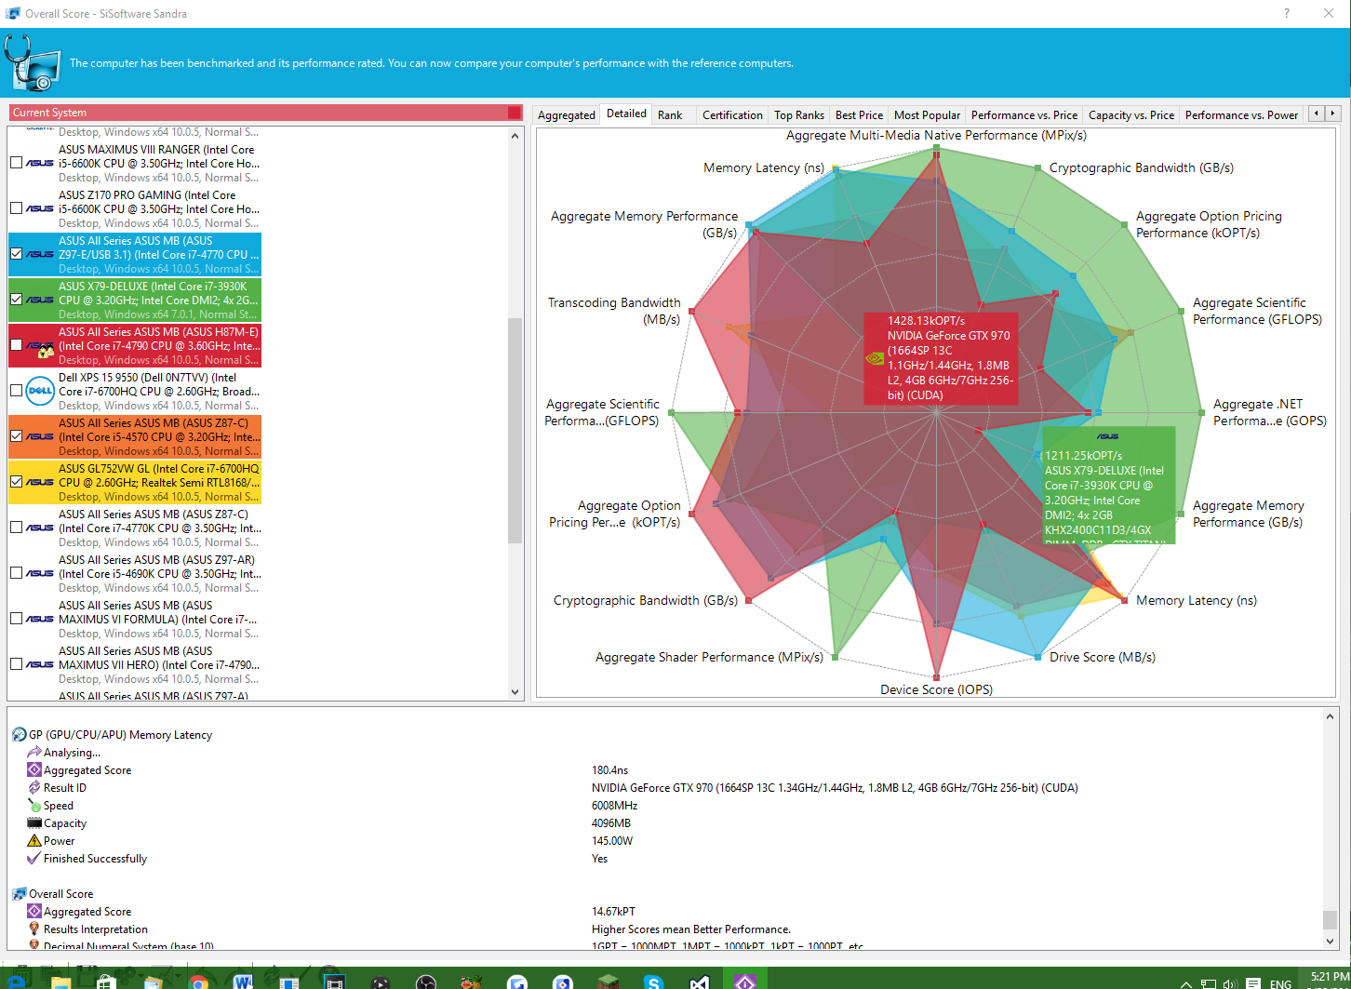Select the Best Price tab
This screenshot has height=989, width=1351.
(859, 115)
